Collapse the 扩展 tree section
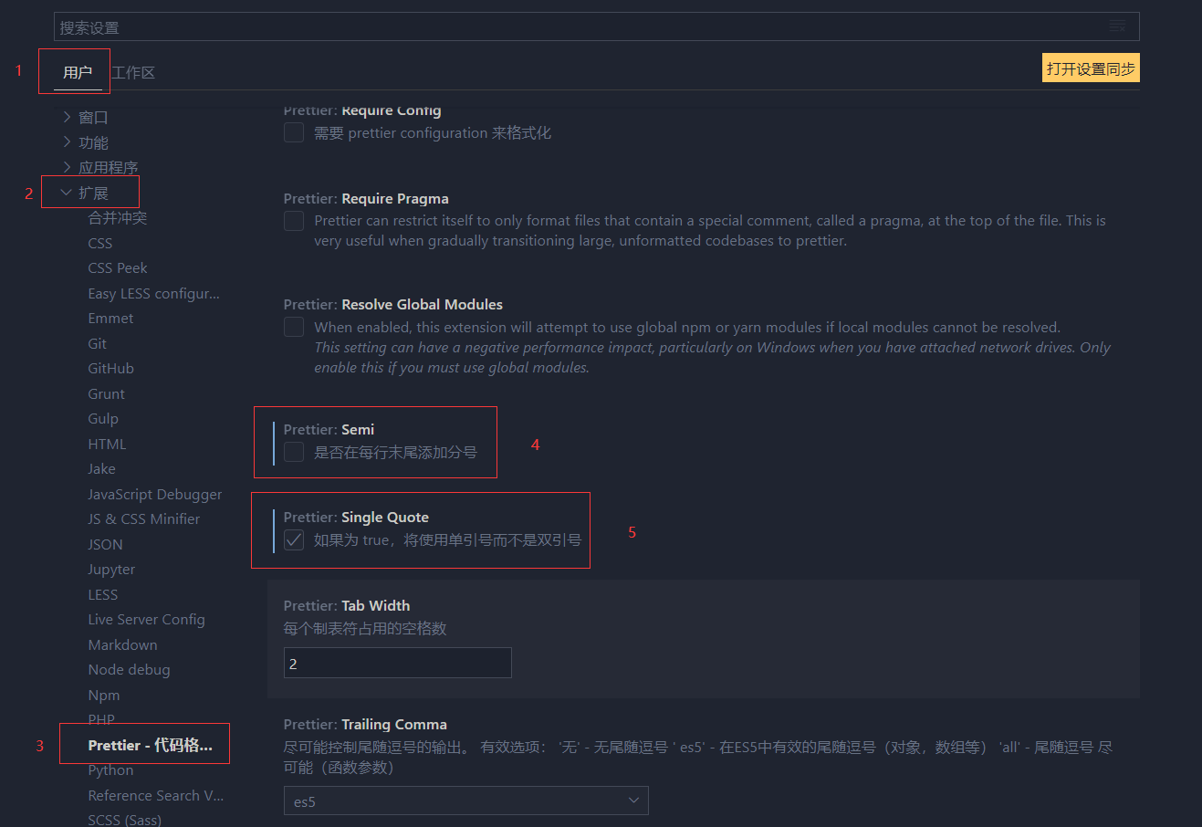 85,193
